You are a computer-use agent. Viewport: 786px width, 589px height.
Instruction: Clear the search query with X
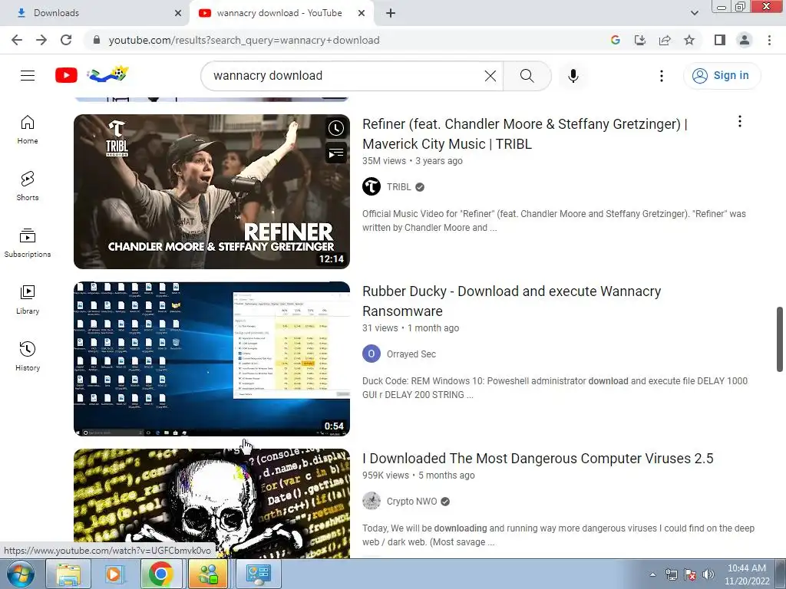pyautogui.click(x=490, y=76)
